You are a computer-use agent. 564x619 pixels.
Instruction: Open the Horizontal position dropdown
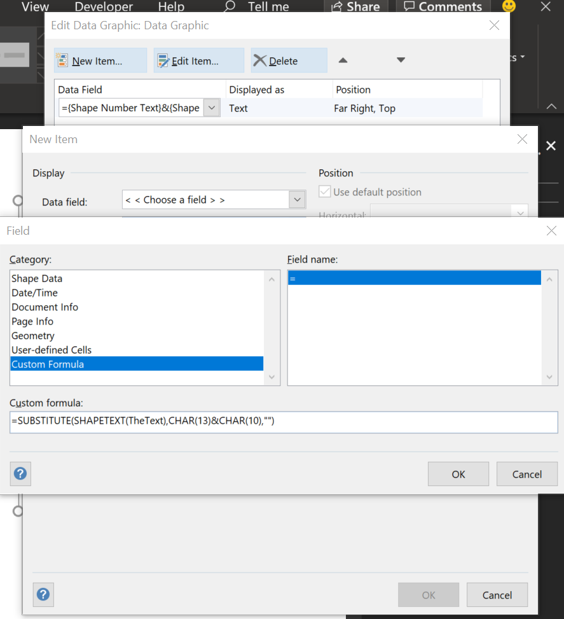(x=519, y=212)
